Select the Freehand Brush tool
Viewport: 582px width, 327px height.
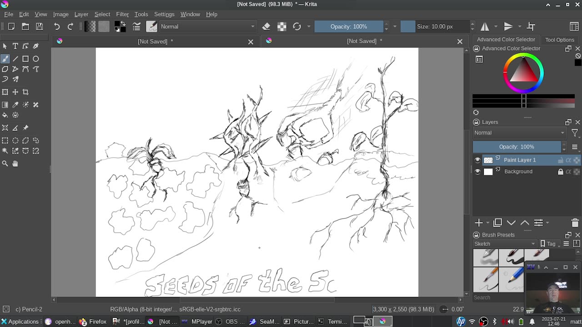tap(5, 59)
